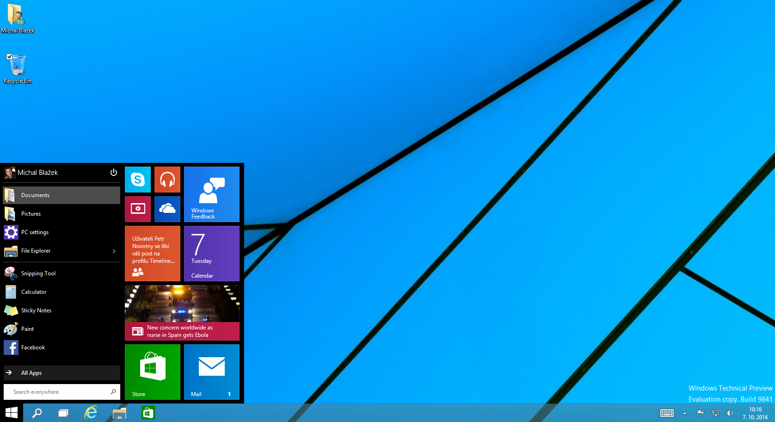Open the Calendar tile showing Tuesday 7
Viewport: 775px width, 422px height.
pyautogui.click(x=212, y=254)
